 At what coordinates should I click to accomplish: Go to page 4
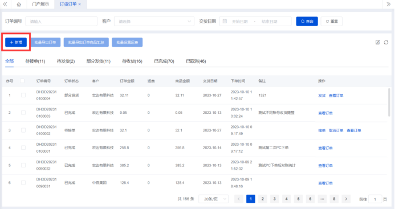(287, 199)
